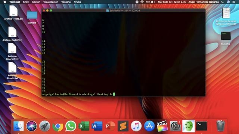Open Finder from the dock
This screenshot has width=239, height=134.
click(x=18, y=126)
